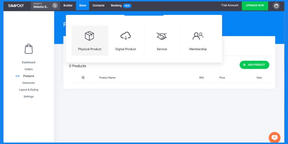Go to Dashboard in sidebar
This screenshot has width=288, height=144.
[28, 62]
